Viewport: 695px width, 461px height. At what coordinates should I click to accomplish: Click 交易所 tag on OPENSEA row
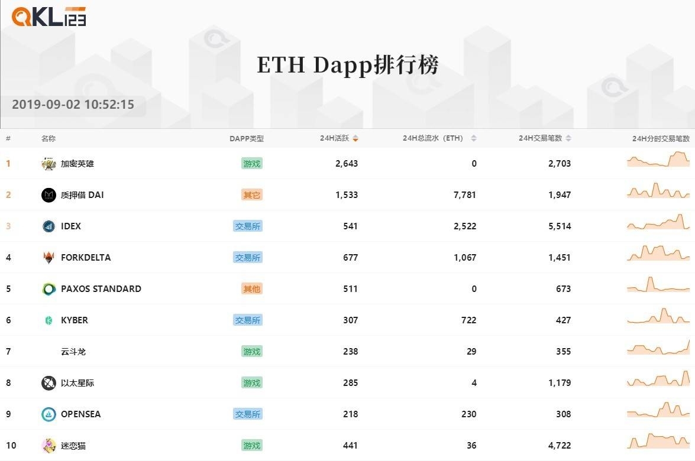point(248,414)
